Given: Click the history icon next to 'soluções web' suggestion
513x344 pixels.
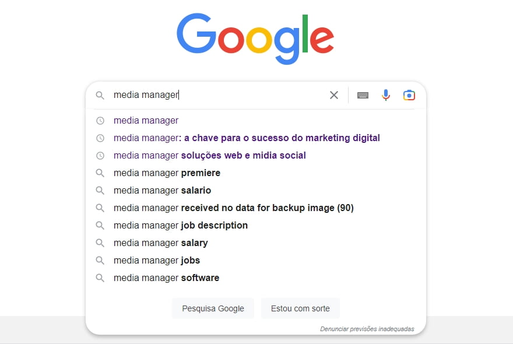Looking at the screenshot, I should [x=100, y=155].
